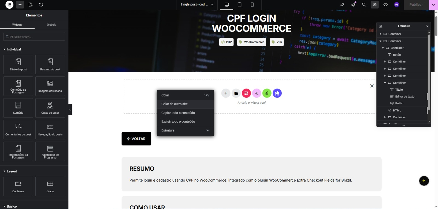Choose Colar in the context menu
The width and height of the screenshot is (438, 209).
185,95
